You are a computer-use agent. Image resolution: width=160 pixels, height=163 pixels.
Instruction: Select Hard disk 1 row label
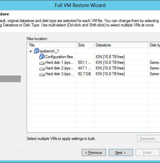click(x=59, y=62)
